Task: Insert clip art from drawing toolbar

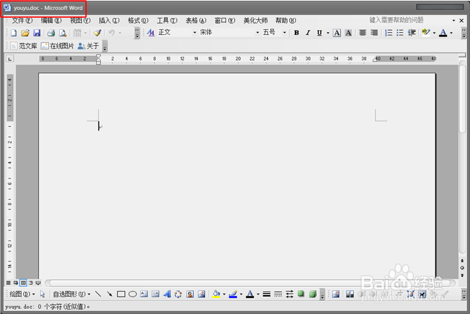Action: 190,294
